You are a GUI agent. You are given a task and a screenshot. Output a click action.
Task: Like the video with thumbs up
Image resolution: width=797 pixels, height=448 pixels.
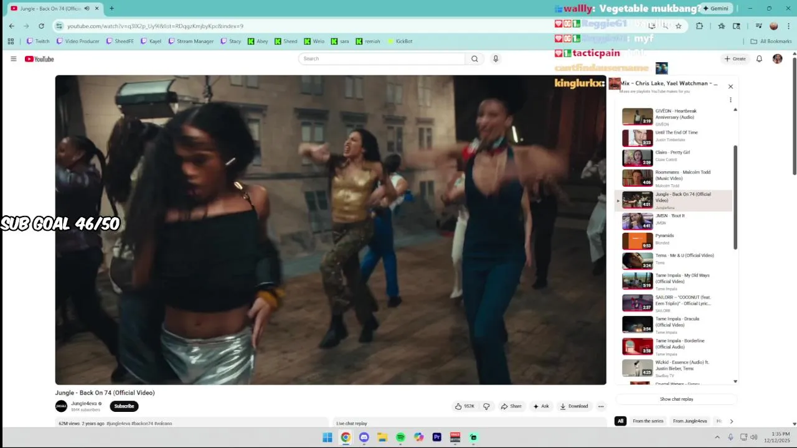point(465,406)
